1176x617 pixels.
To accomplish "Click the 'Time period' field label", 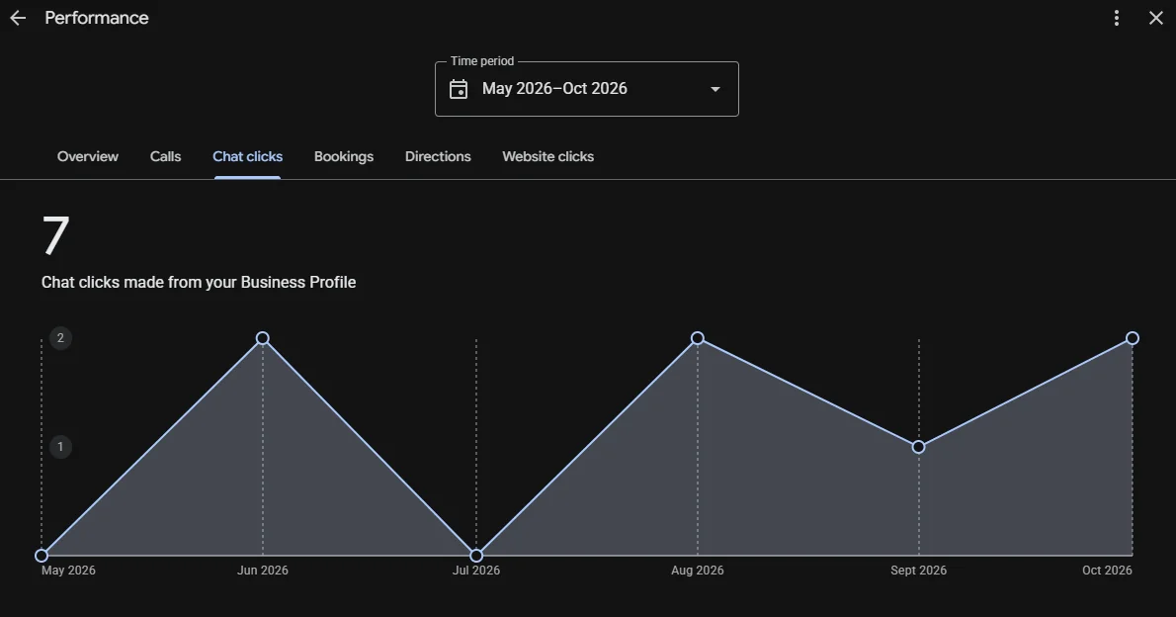I will coord(482,61).
